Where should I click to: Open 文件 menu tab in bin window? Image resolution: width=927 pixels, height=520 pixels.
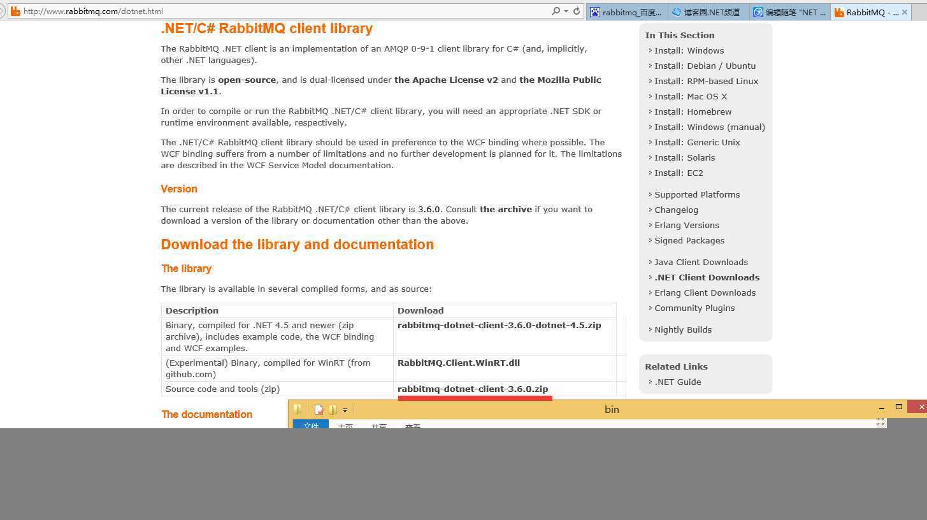311,424
